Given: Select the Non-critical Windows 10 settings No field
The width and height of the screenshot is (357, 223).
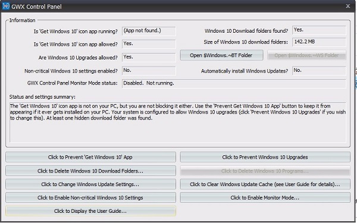Looking at the screenshot, I should click(149, 71).
